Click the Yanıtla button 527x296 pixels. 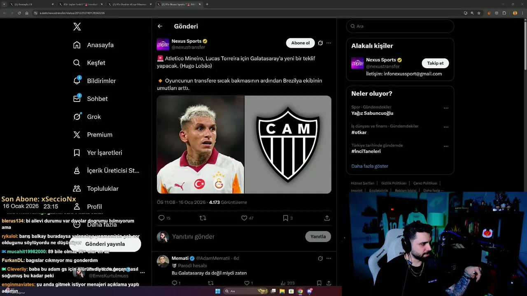(318, 236)
